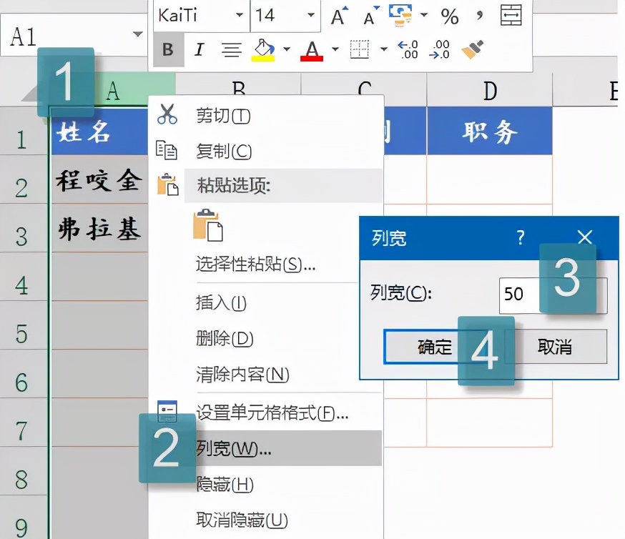Close the 列宽 dialog
625x539 pixels.
click(x=584, y=238)
